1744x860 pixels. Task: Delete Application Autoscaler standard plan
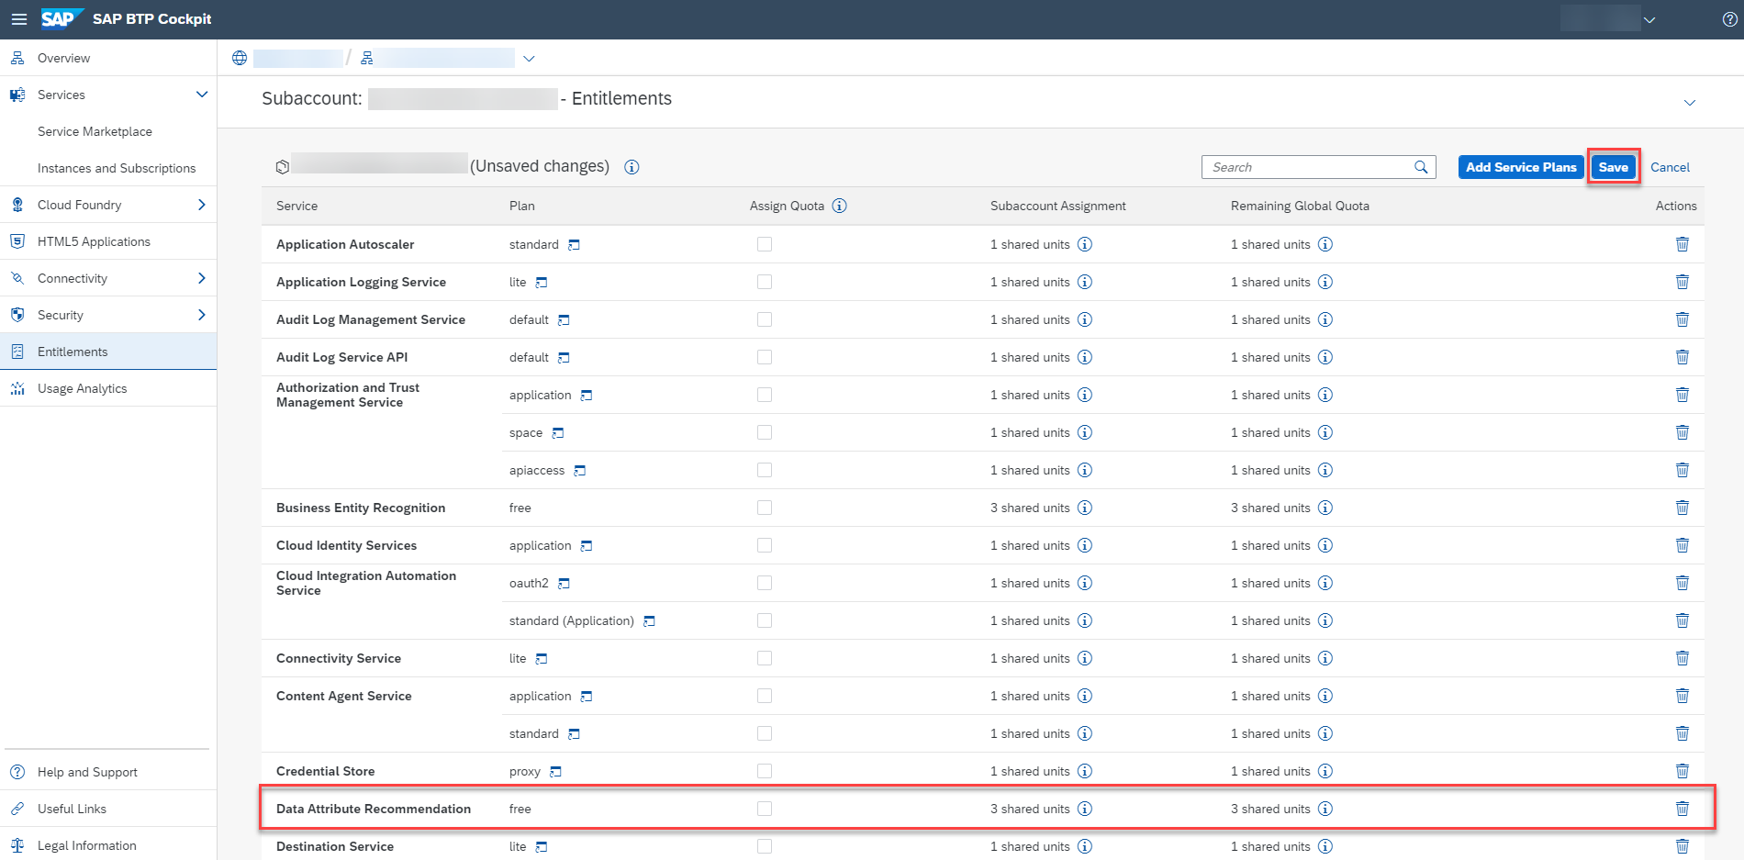coord(1683,244)
